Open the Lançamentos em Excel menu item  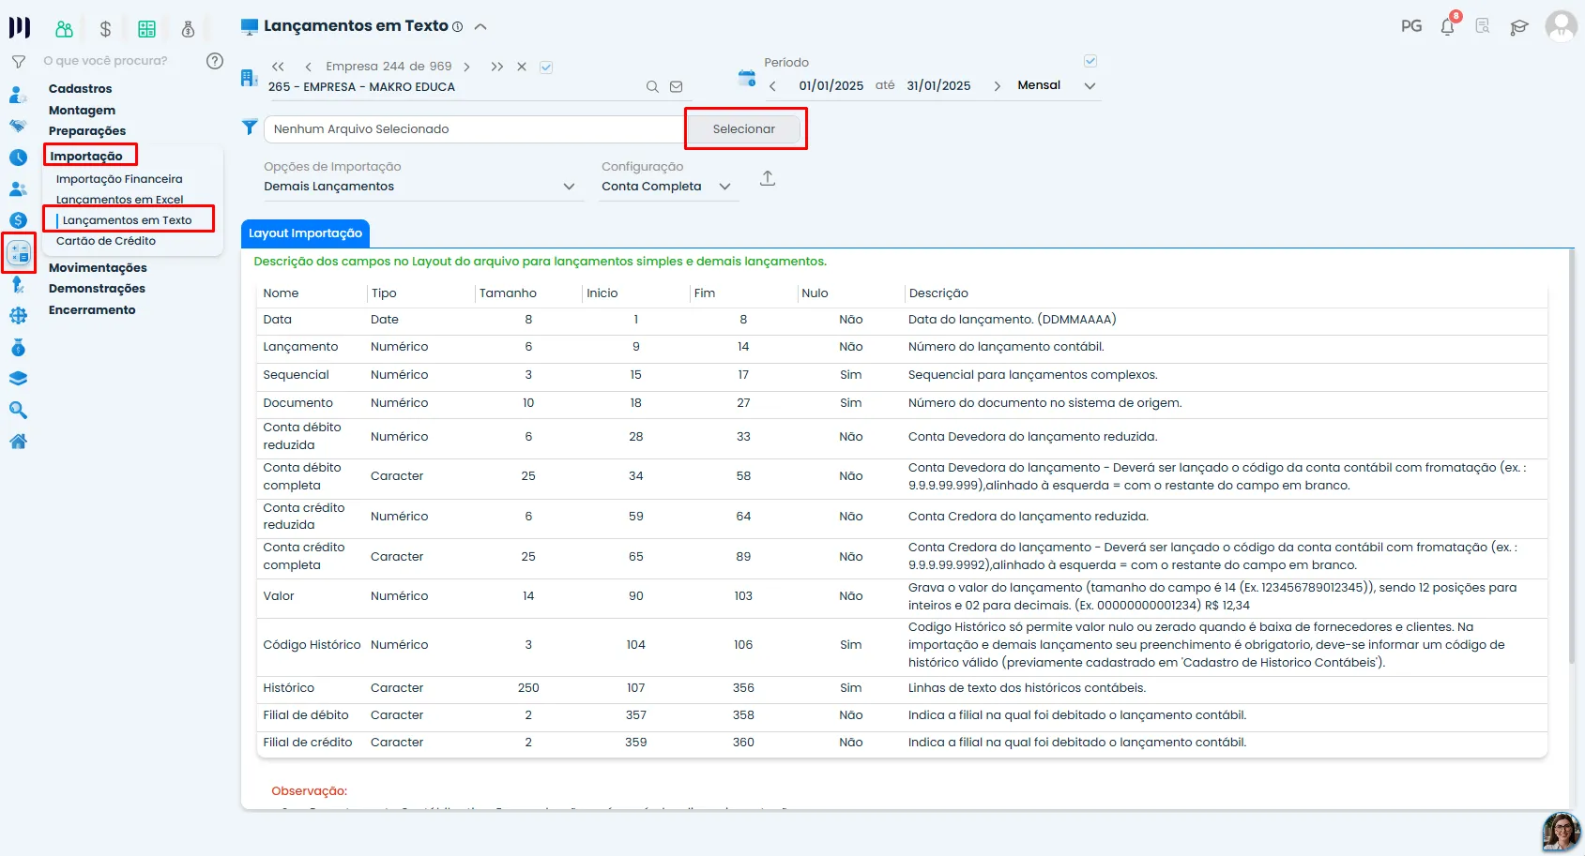point(119,200)
